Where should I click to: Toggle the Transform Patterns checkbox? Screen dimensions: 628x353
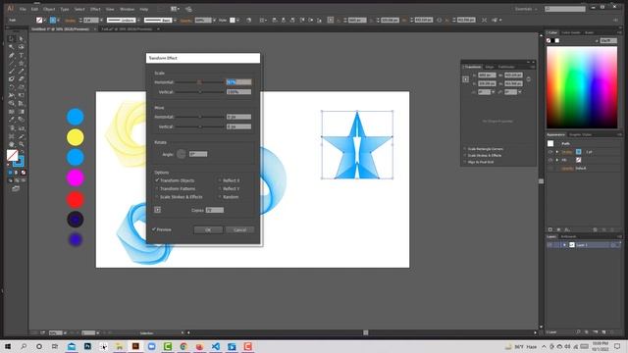[x=157, y=188]
